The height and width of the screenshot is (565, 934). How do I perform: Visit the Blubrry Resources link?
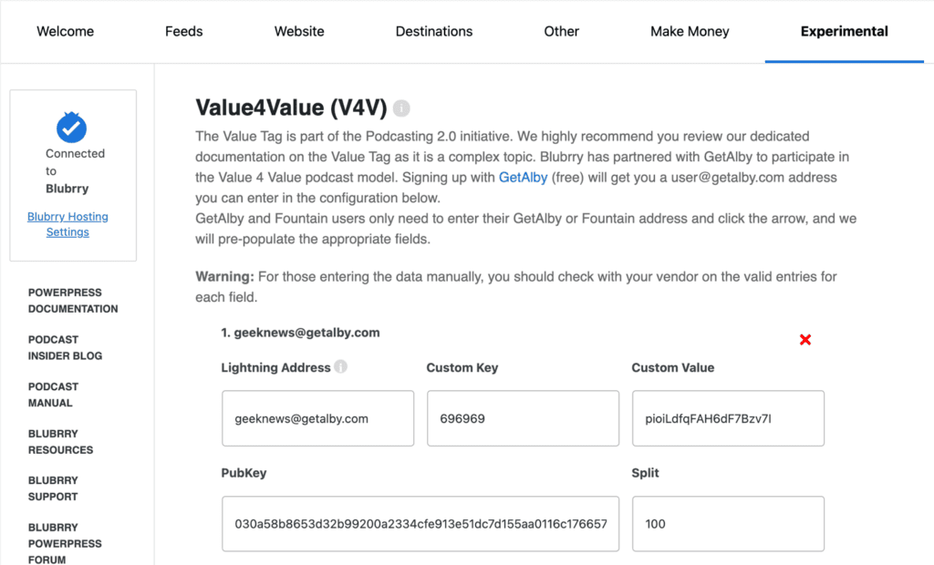click(x=61, y=442)
